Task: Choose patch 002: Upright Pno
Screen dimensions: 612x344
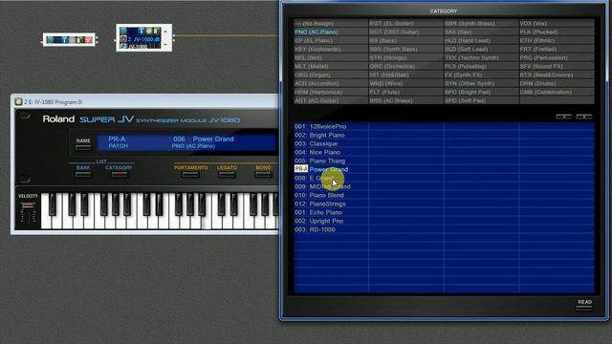Action: (x=331, y=221)
